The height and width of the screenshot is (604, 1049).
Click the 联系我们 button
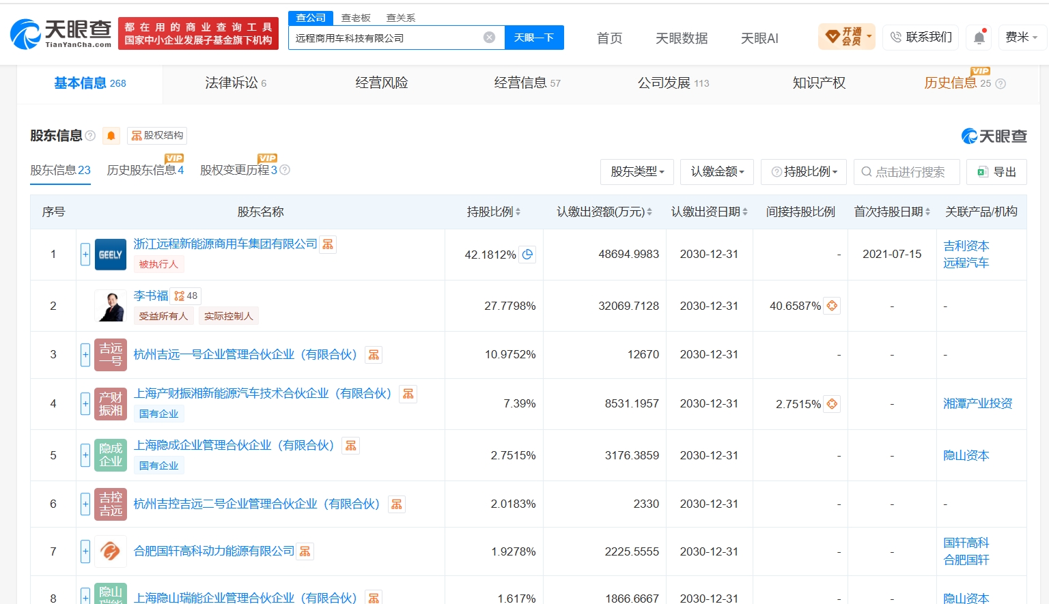pos(921,37)
